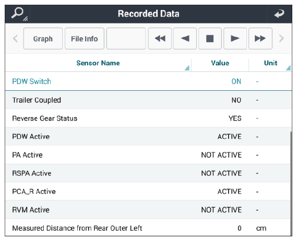Open the File Info panel

(x=85, y=39)
